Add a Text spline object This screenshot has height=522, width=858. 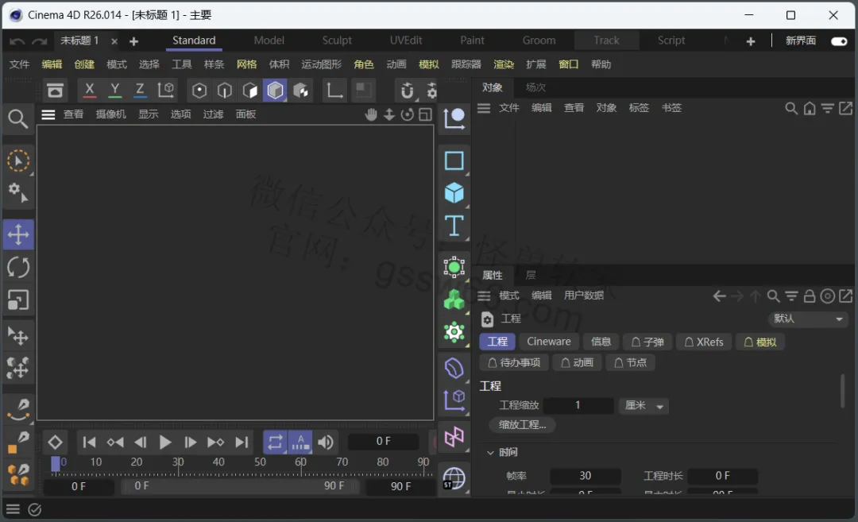[454, 226]
